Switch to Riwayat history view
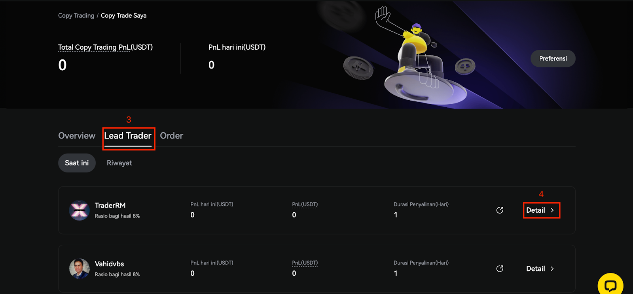Screen dimensions: 633x294 point(119,163)
